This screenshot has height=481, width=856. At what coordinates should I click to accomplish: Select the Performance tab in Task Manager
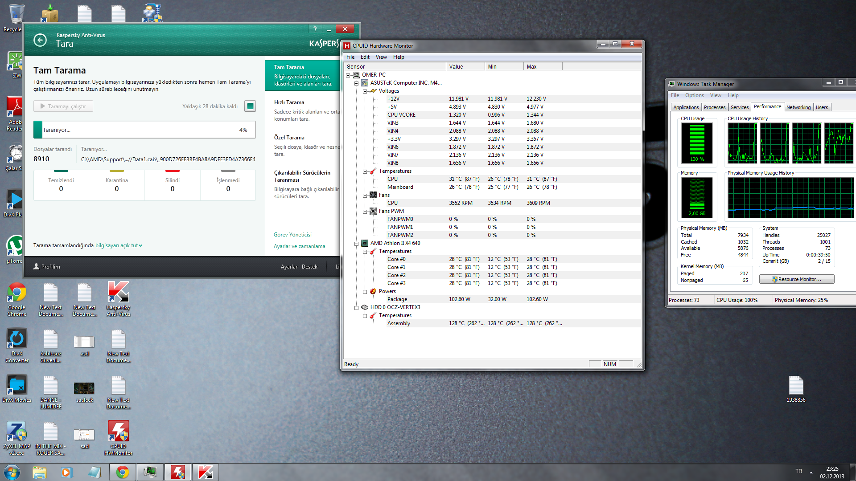click(x=766, y=107)
